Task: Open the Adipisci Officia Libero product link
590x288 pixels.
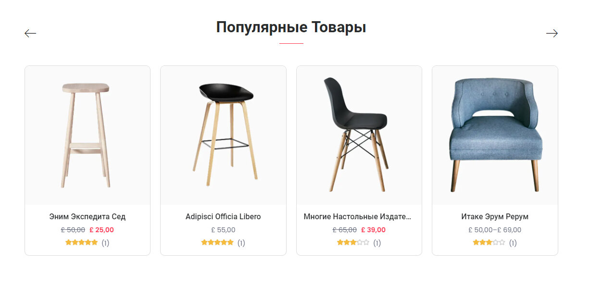Action: (223, 216)
